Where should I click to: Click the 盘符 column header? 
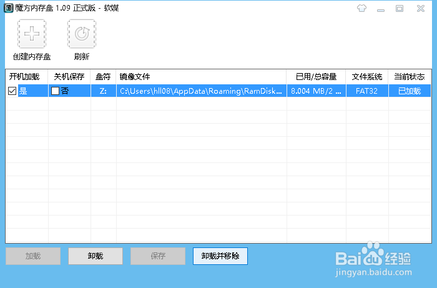click(x=104, y=77)
